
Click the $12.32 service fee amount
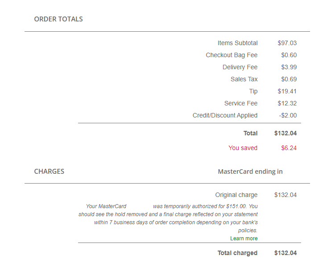tap(287, 104)
